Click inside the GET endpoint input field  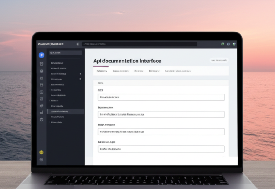(161, 97)
